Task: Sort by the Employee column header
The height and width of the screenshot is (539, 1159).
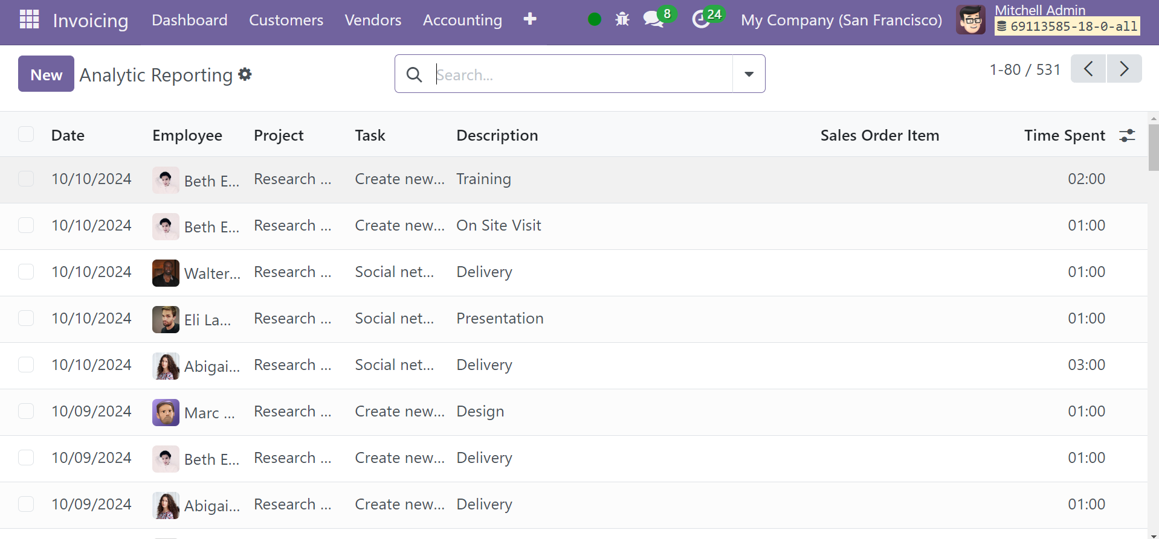Action: 187,135
